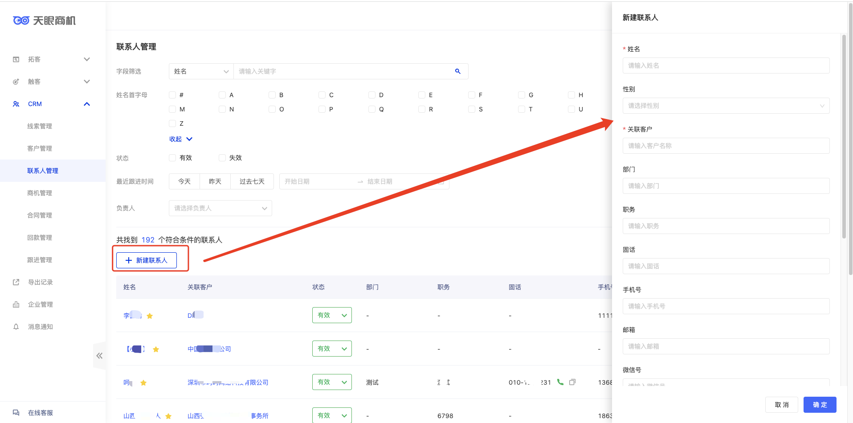Image resolution: width=853 pixels, height=423 pixels.
Task: Click the 拓客 sidebar icon
Action: tap(16, 59)
